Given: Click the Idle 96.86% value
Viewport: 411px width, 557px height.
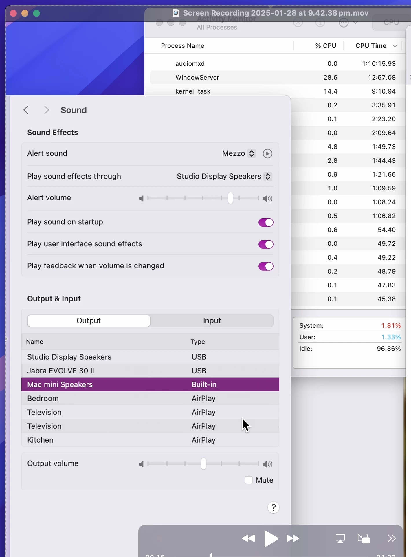Looking at the screenshot, I should (x=389, y=349).
